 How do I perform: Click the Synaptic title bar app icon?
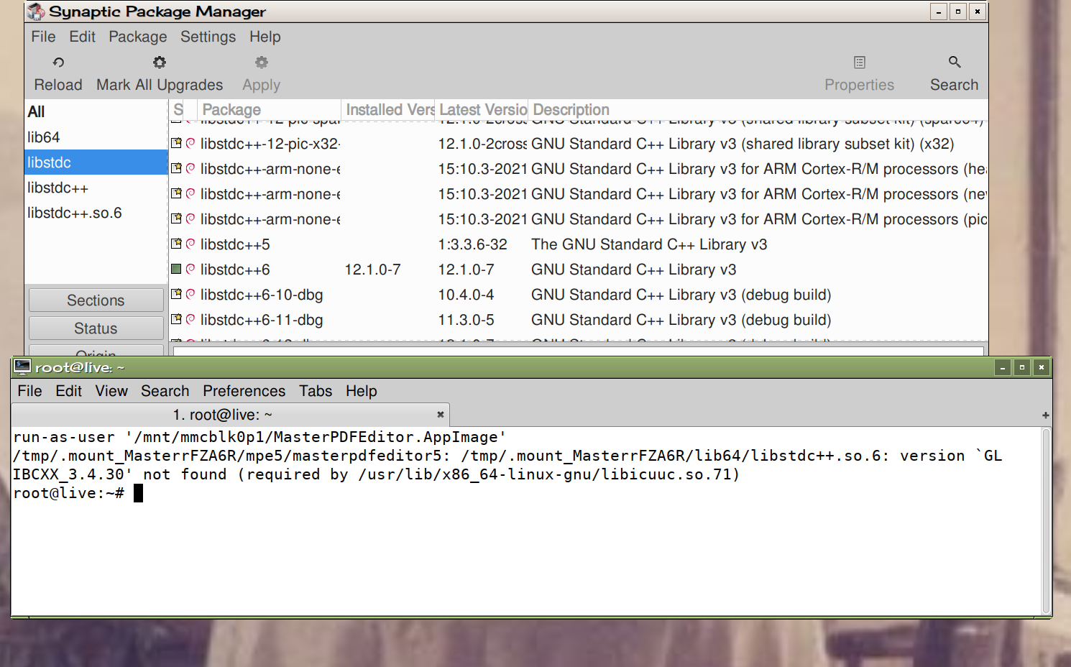(x=36, y=11)
